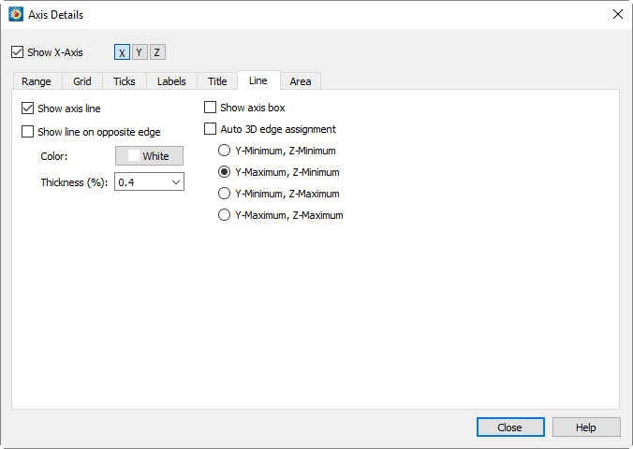Open the Thickness (%) dropdown arrow
The width and height of the screenshot is (633, 449).
pyautogui.click(x=176, y=182)
